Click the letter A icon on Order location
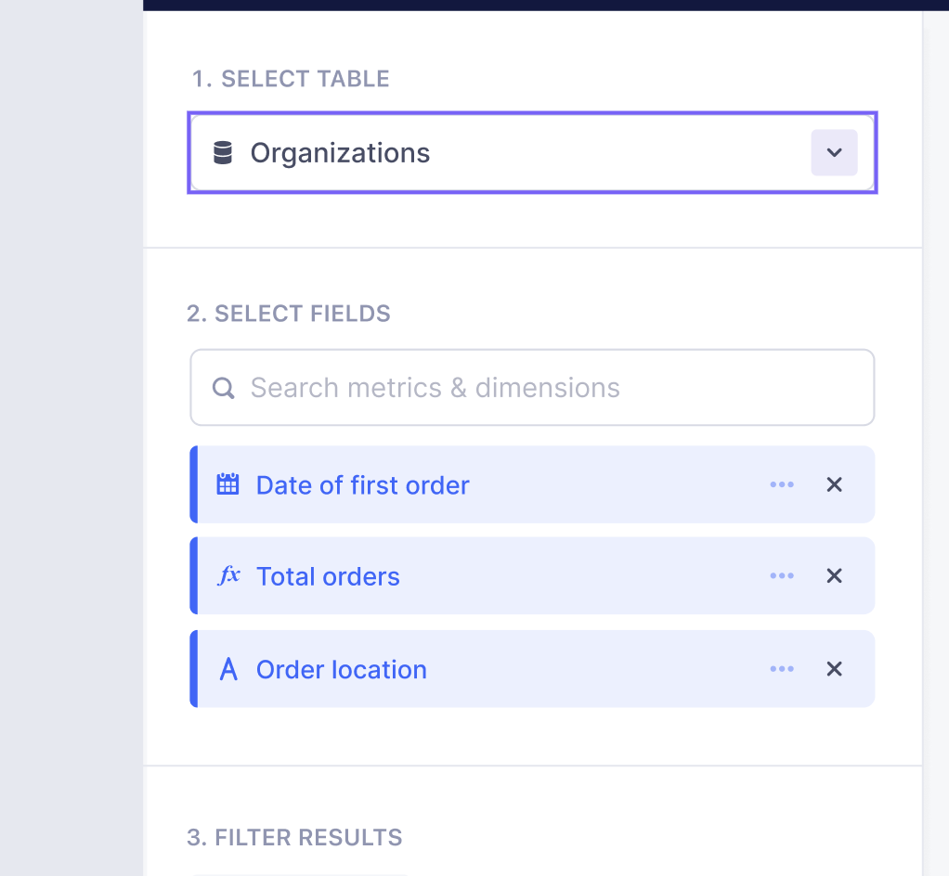The width and height of the screenshot is (949, 876). click(228, 668)
